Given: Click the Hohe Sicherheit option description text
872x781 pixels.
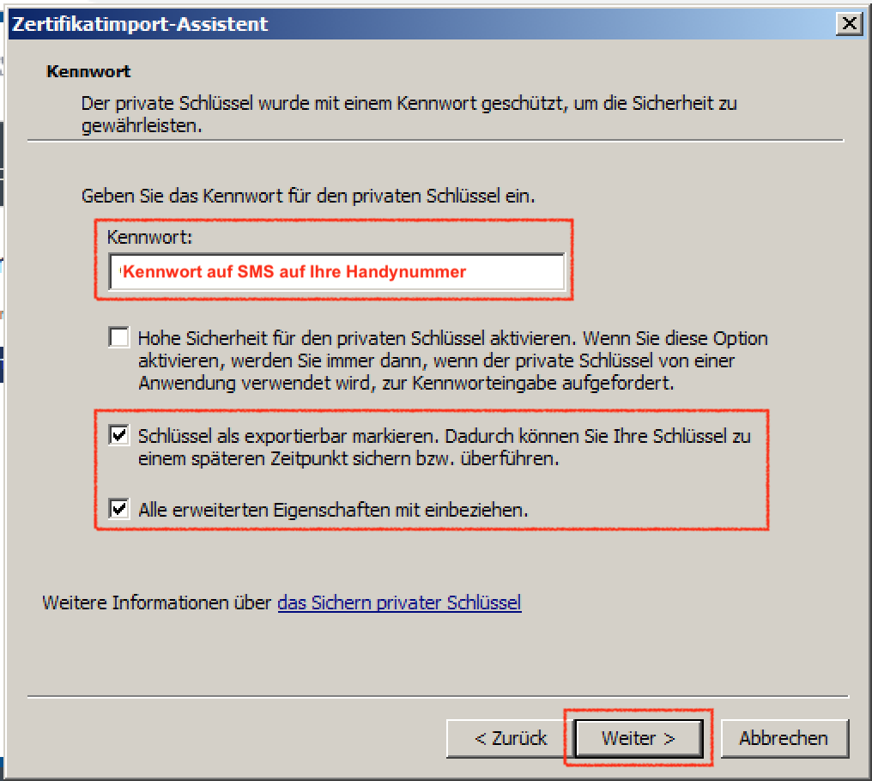Looking at the screenshot, I should tap(452, 361).
